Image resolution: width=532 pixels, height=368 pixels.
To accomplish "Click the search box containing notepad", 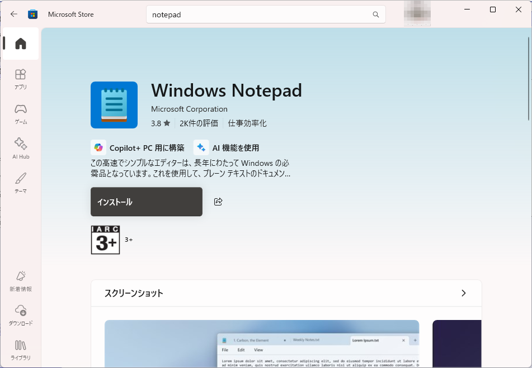I will pos(257,15).
